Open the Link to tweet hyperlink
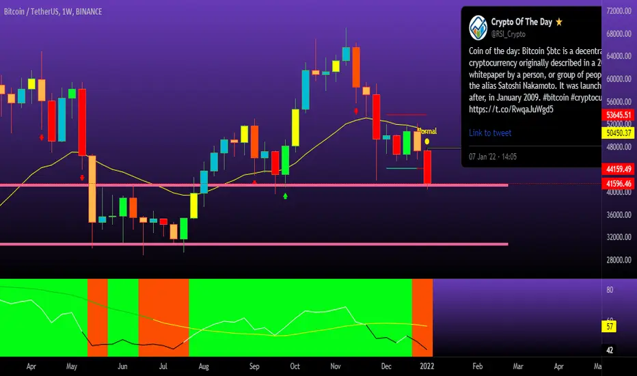The image size is (637, 376). (x=490, y=133)
